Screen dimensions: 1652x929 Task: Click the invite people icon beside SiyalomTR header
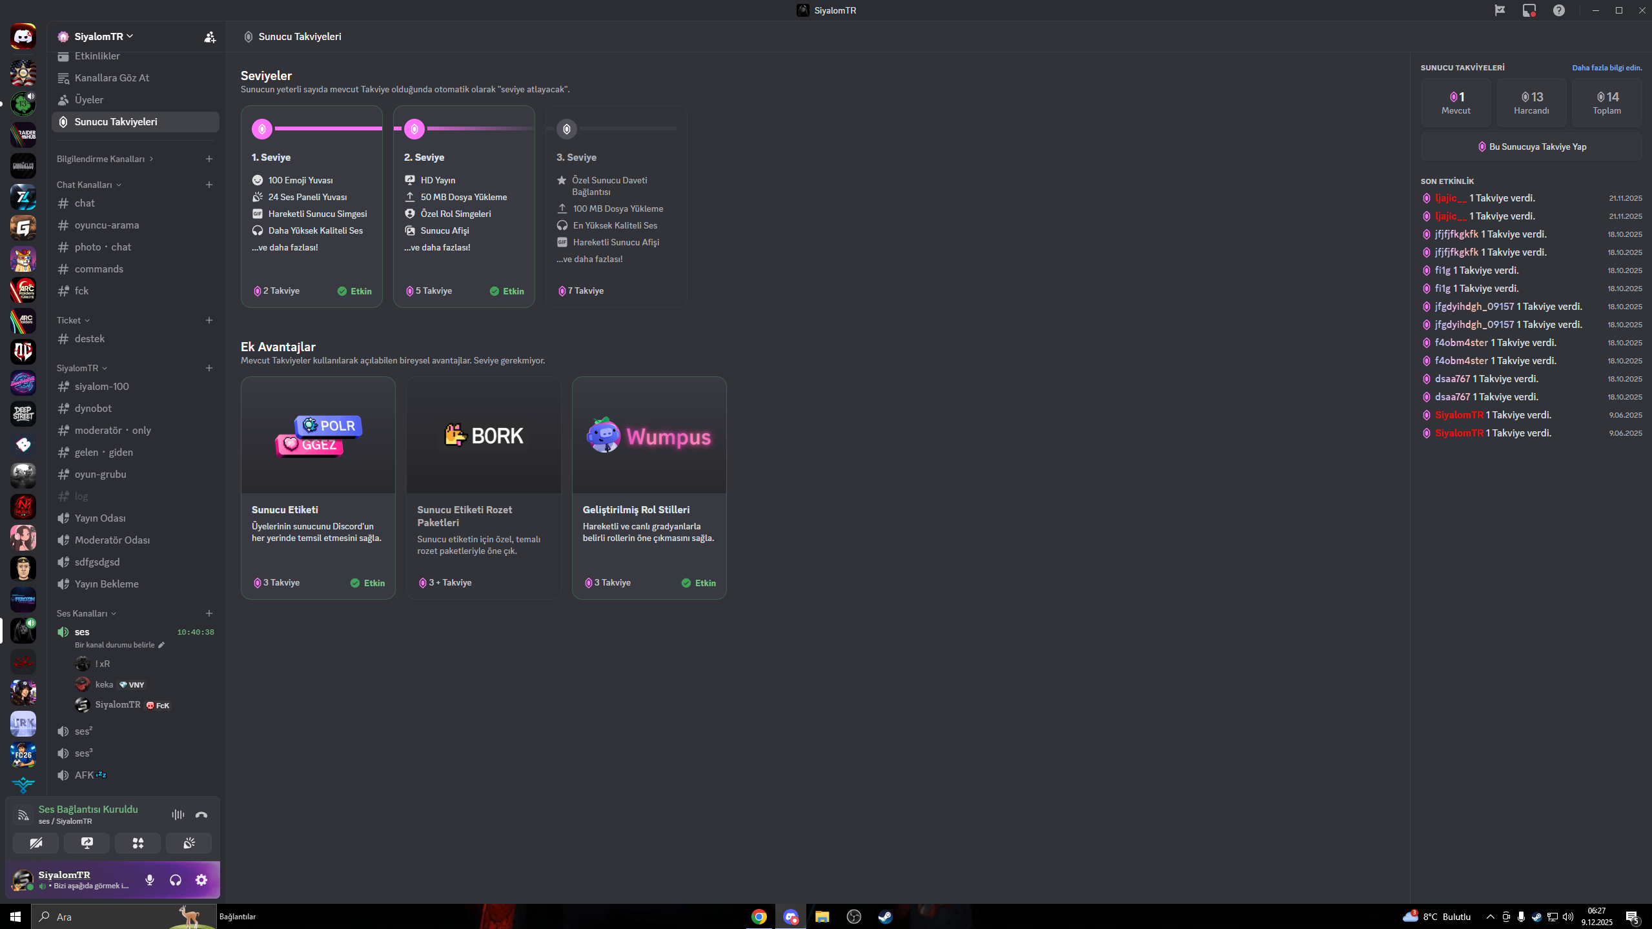click(x=210, y=37)
